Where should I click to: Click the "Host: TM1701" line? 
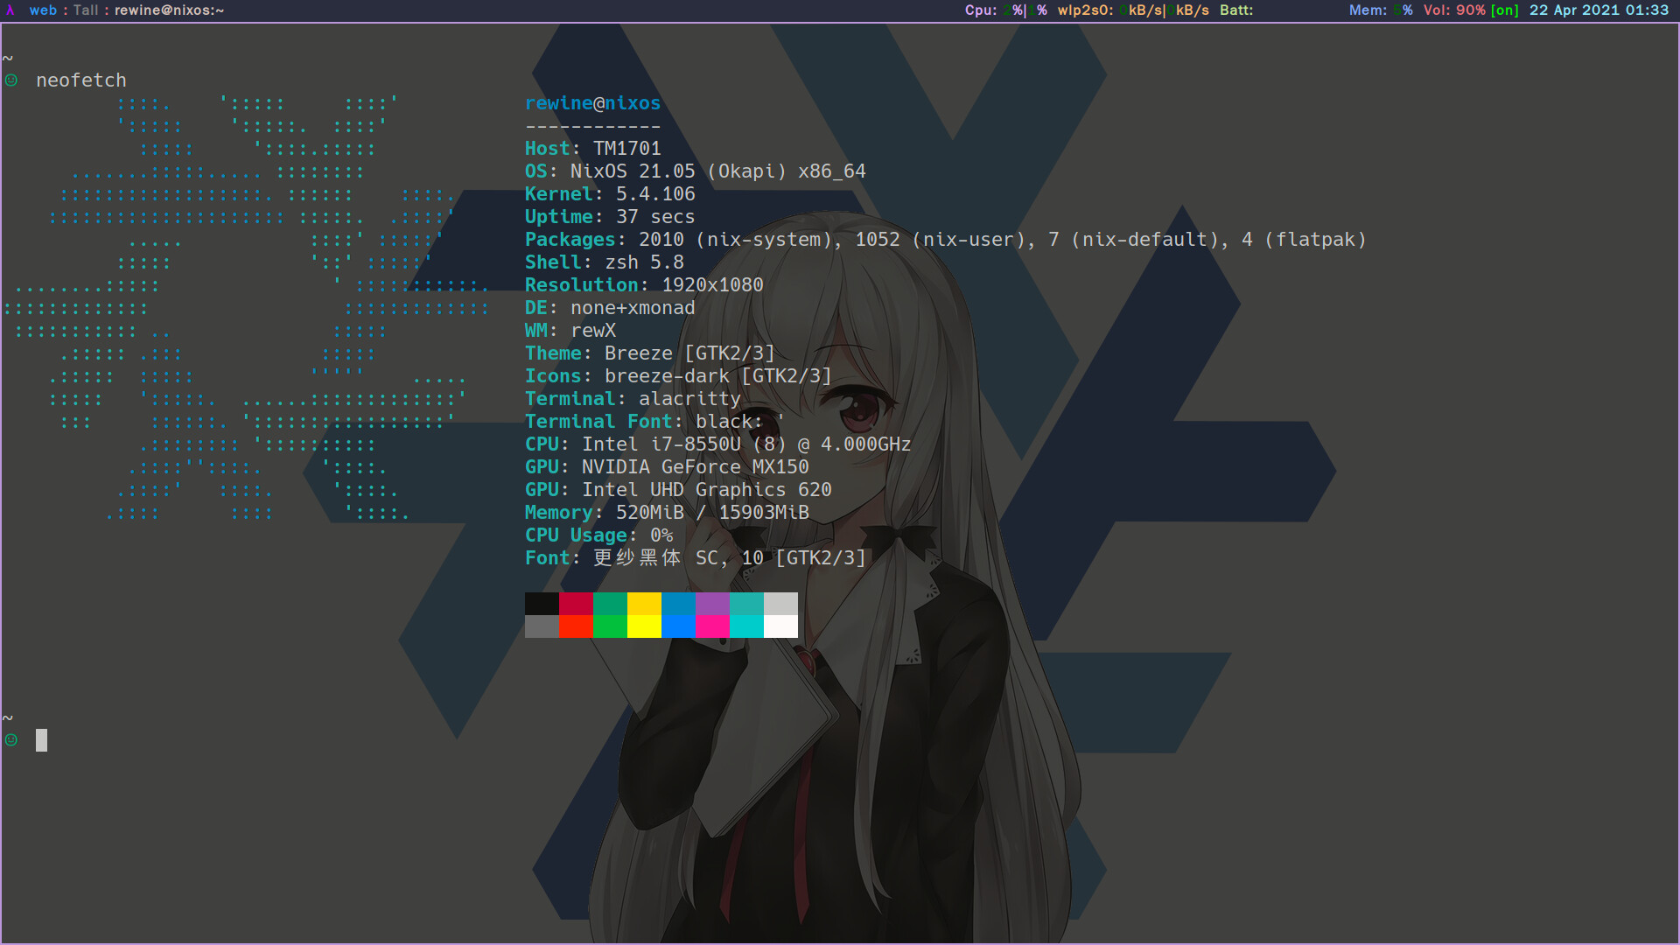(x=592, y=149)
